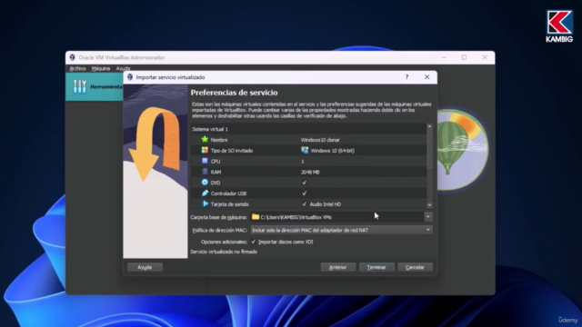Click scrollbar up arrow in settings list
582x327 pixels.
(429, 126)
